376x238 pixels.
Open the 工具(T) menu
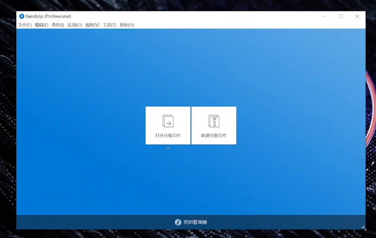pos(109,25)
